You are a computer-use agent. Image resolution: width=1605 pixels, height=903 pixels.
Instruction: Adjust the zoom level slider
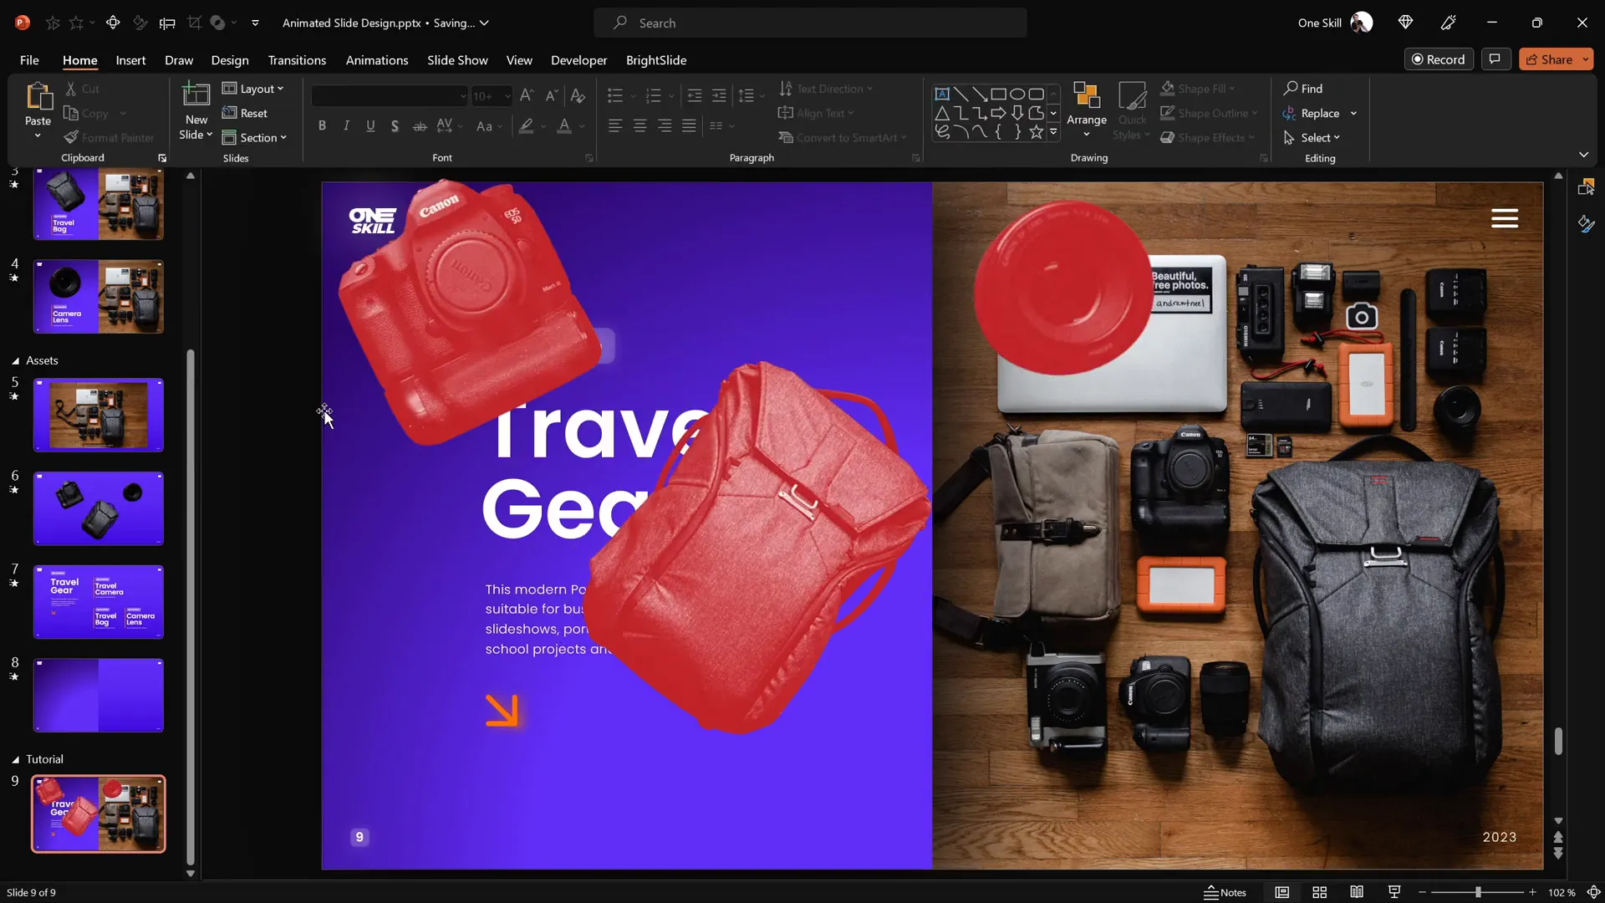click(x=1477, y=892)
